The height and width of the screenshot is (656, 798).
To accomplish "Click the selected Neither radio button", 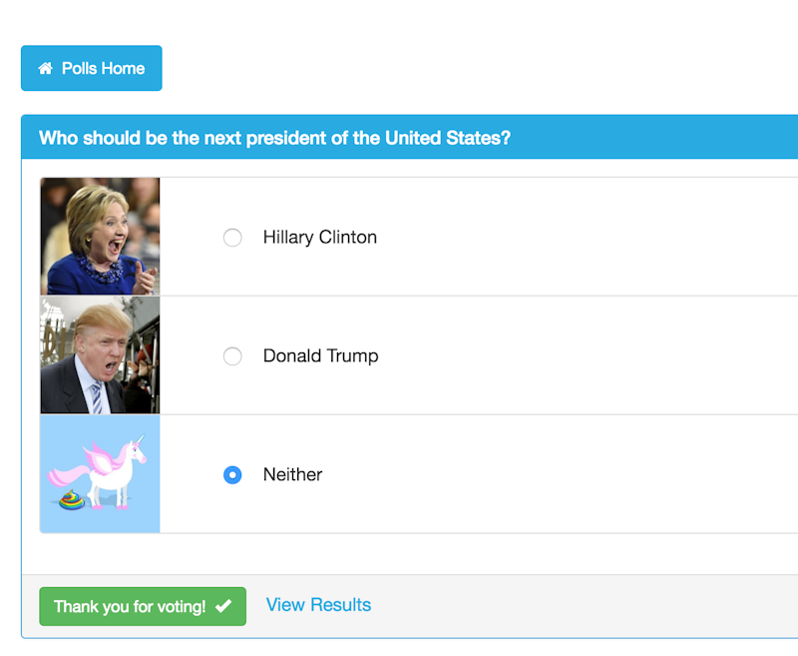I will tap(232, 474).
